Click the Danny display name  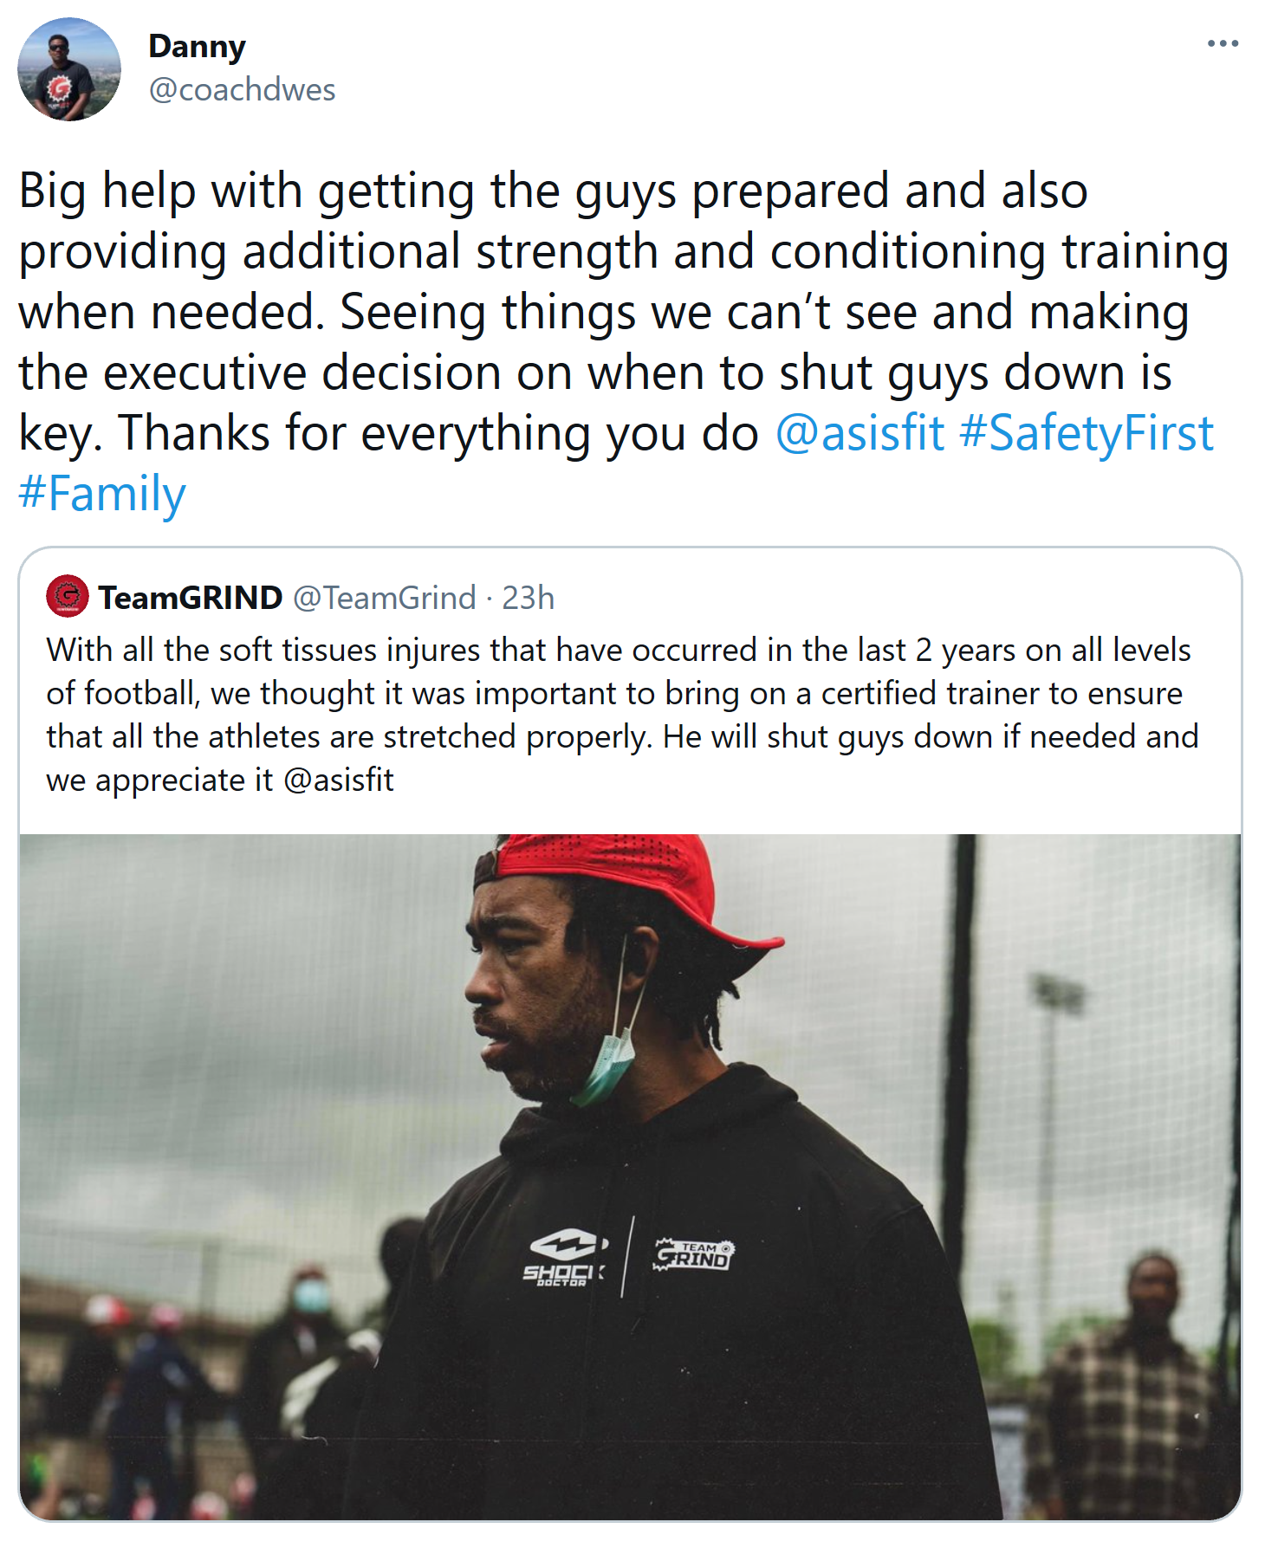pyautogui.click(x=197, y=46)
